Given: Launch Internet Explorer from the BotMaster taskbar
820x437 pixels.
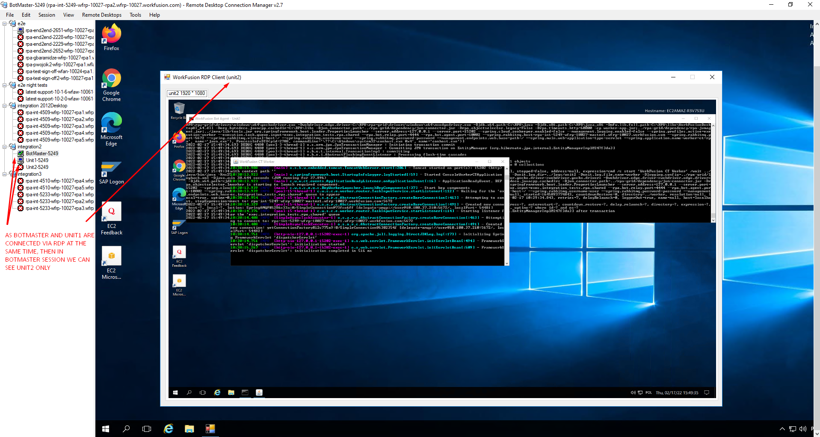Looking at the screenshot, I should [x=169, y=429].
